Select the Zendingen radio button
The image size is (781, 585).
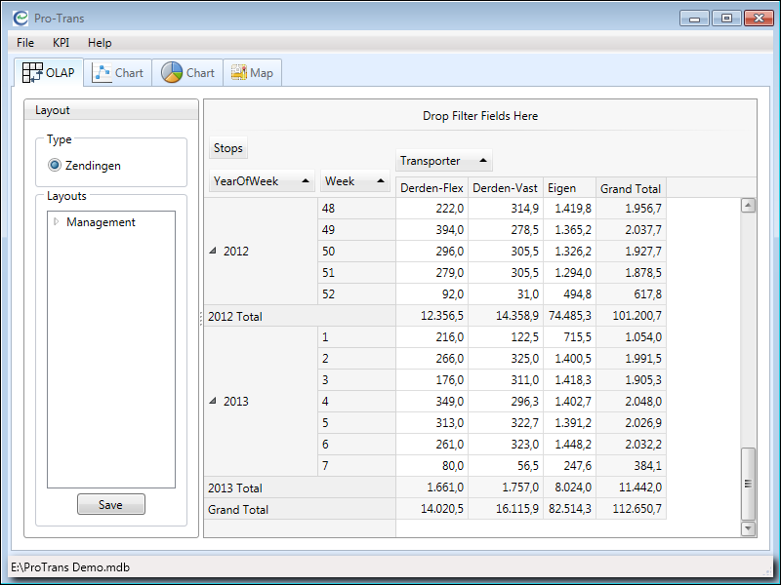click(x=55, y=166)
